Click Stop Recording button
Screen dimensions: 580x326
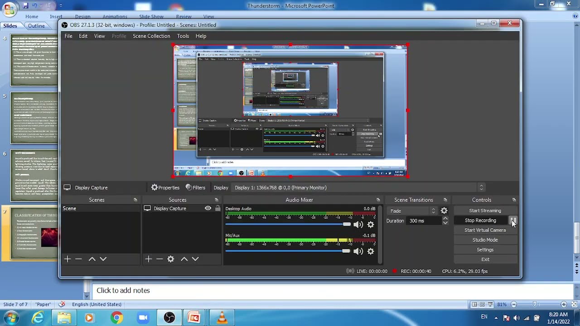[480, 221]
